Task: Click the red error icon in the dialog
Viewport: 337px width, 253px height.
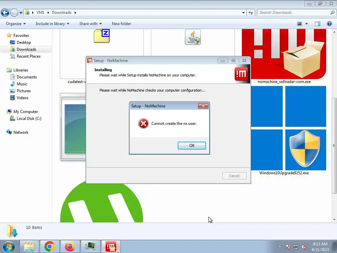Action: click(x=143, y=124)
